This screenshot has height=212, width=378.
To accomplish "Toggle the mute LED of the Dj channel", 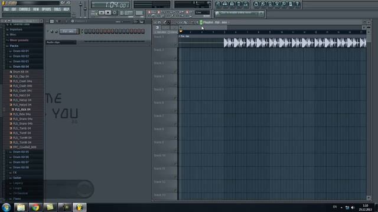I will pyautogui.click(x=48, y=31).
